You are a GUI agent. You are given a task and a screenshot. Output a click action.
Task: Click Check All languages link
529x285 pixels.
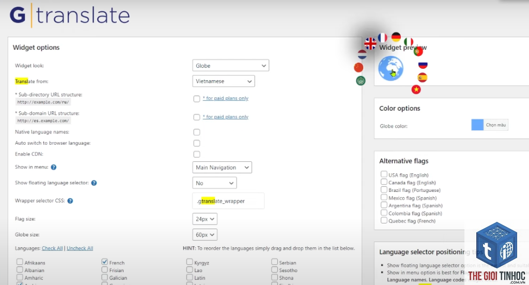pyautogui.click(x=52, y=248)
